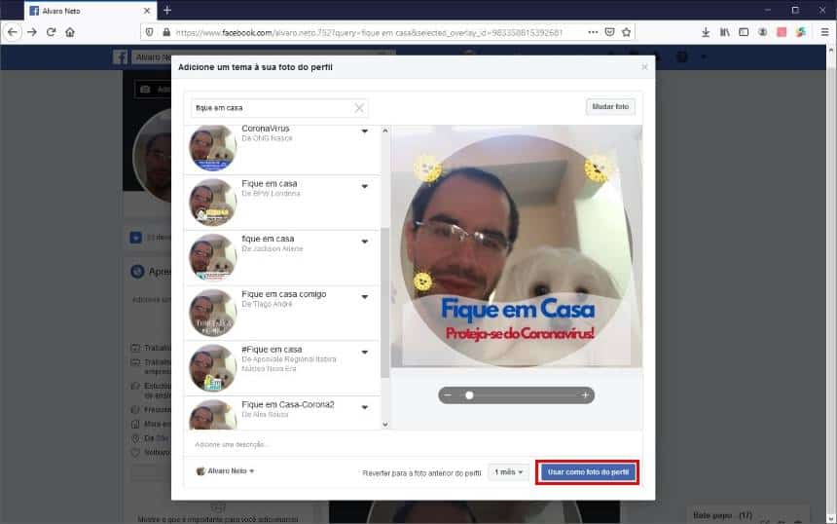
Task: Select the CoronaVirus frame thumbnail
Action: 212,148
